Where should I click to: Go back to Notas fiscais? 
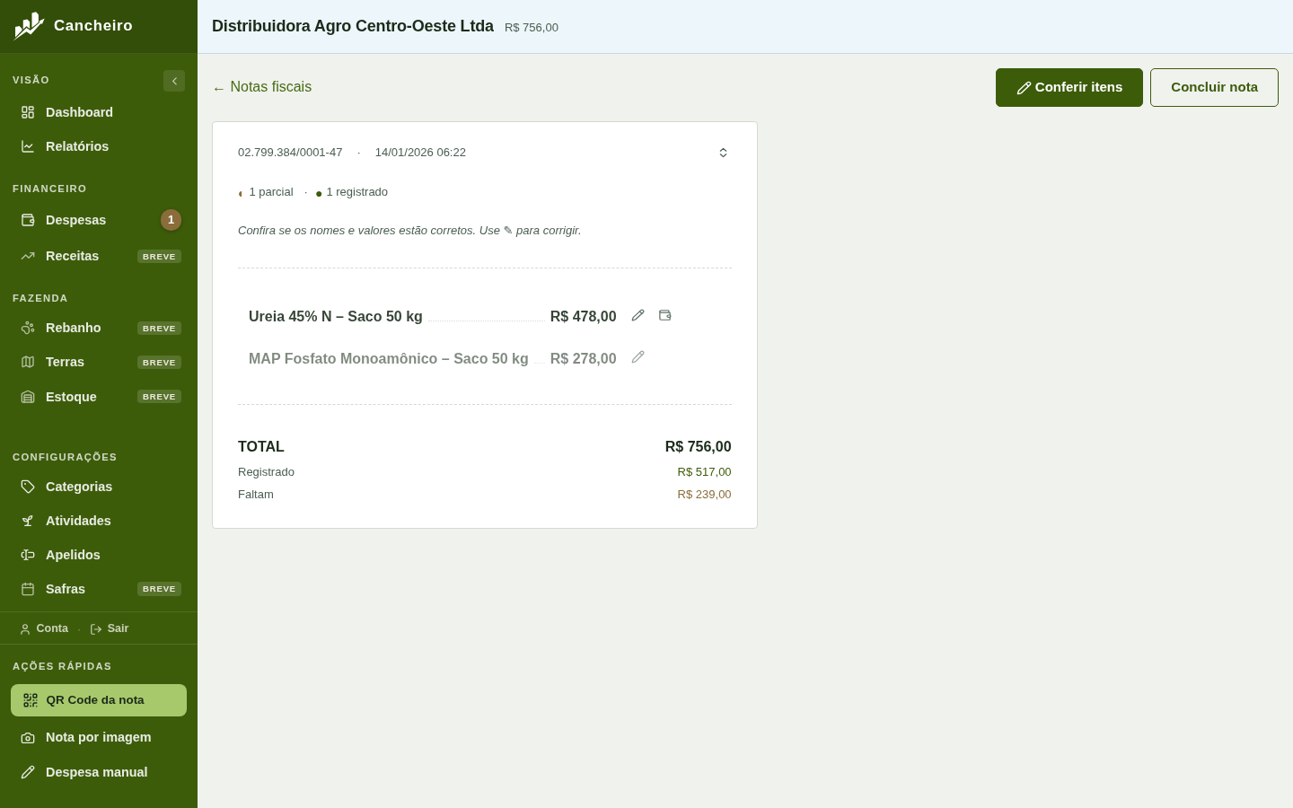coord(262,87)
